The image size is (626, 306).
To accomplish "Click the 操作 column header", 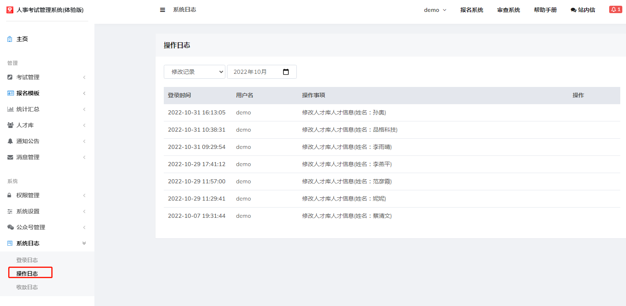I will [578, 95].
